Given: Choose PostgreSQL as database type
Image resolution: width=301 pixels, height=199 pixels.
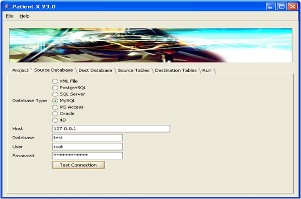Looking at the screenshot, I should (x=55, y=88).
